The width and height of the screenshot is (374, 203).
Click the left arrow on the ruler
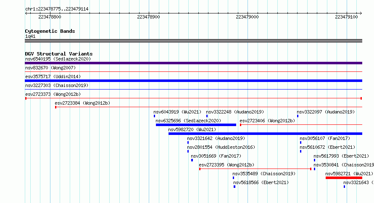point(26,13)
